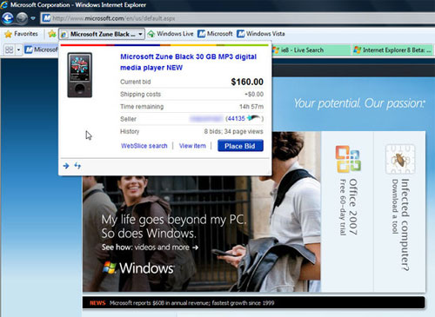Viewport: 435px width, 317px height.
Task: Expand the Microsoft Zune Black slice dropdown arrow
Action: 140,34
